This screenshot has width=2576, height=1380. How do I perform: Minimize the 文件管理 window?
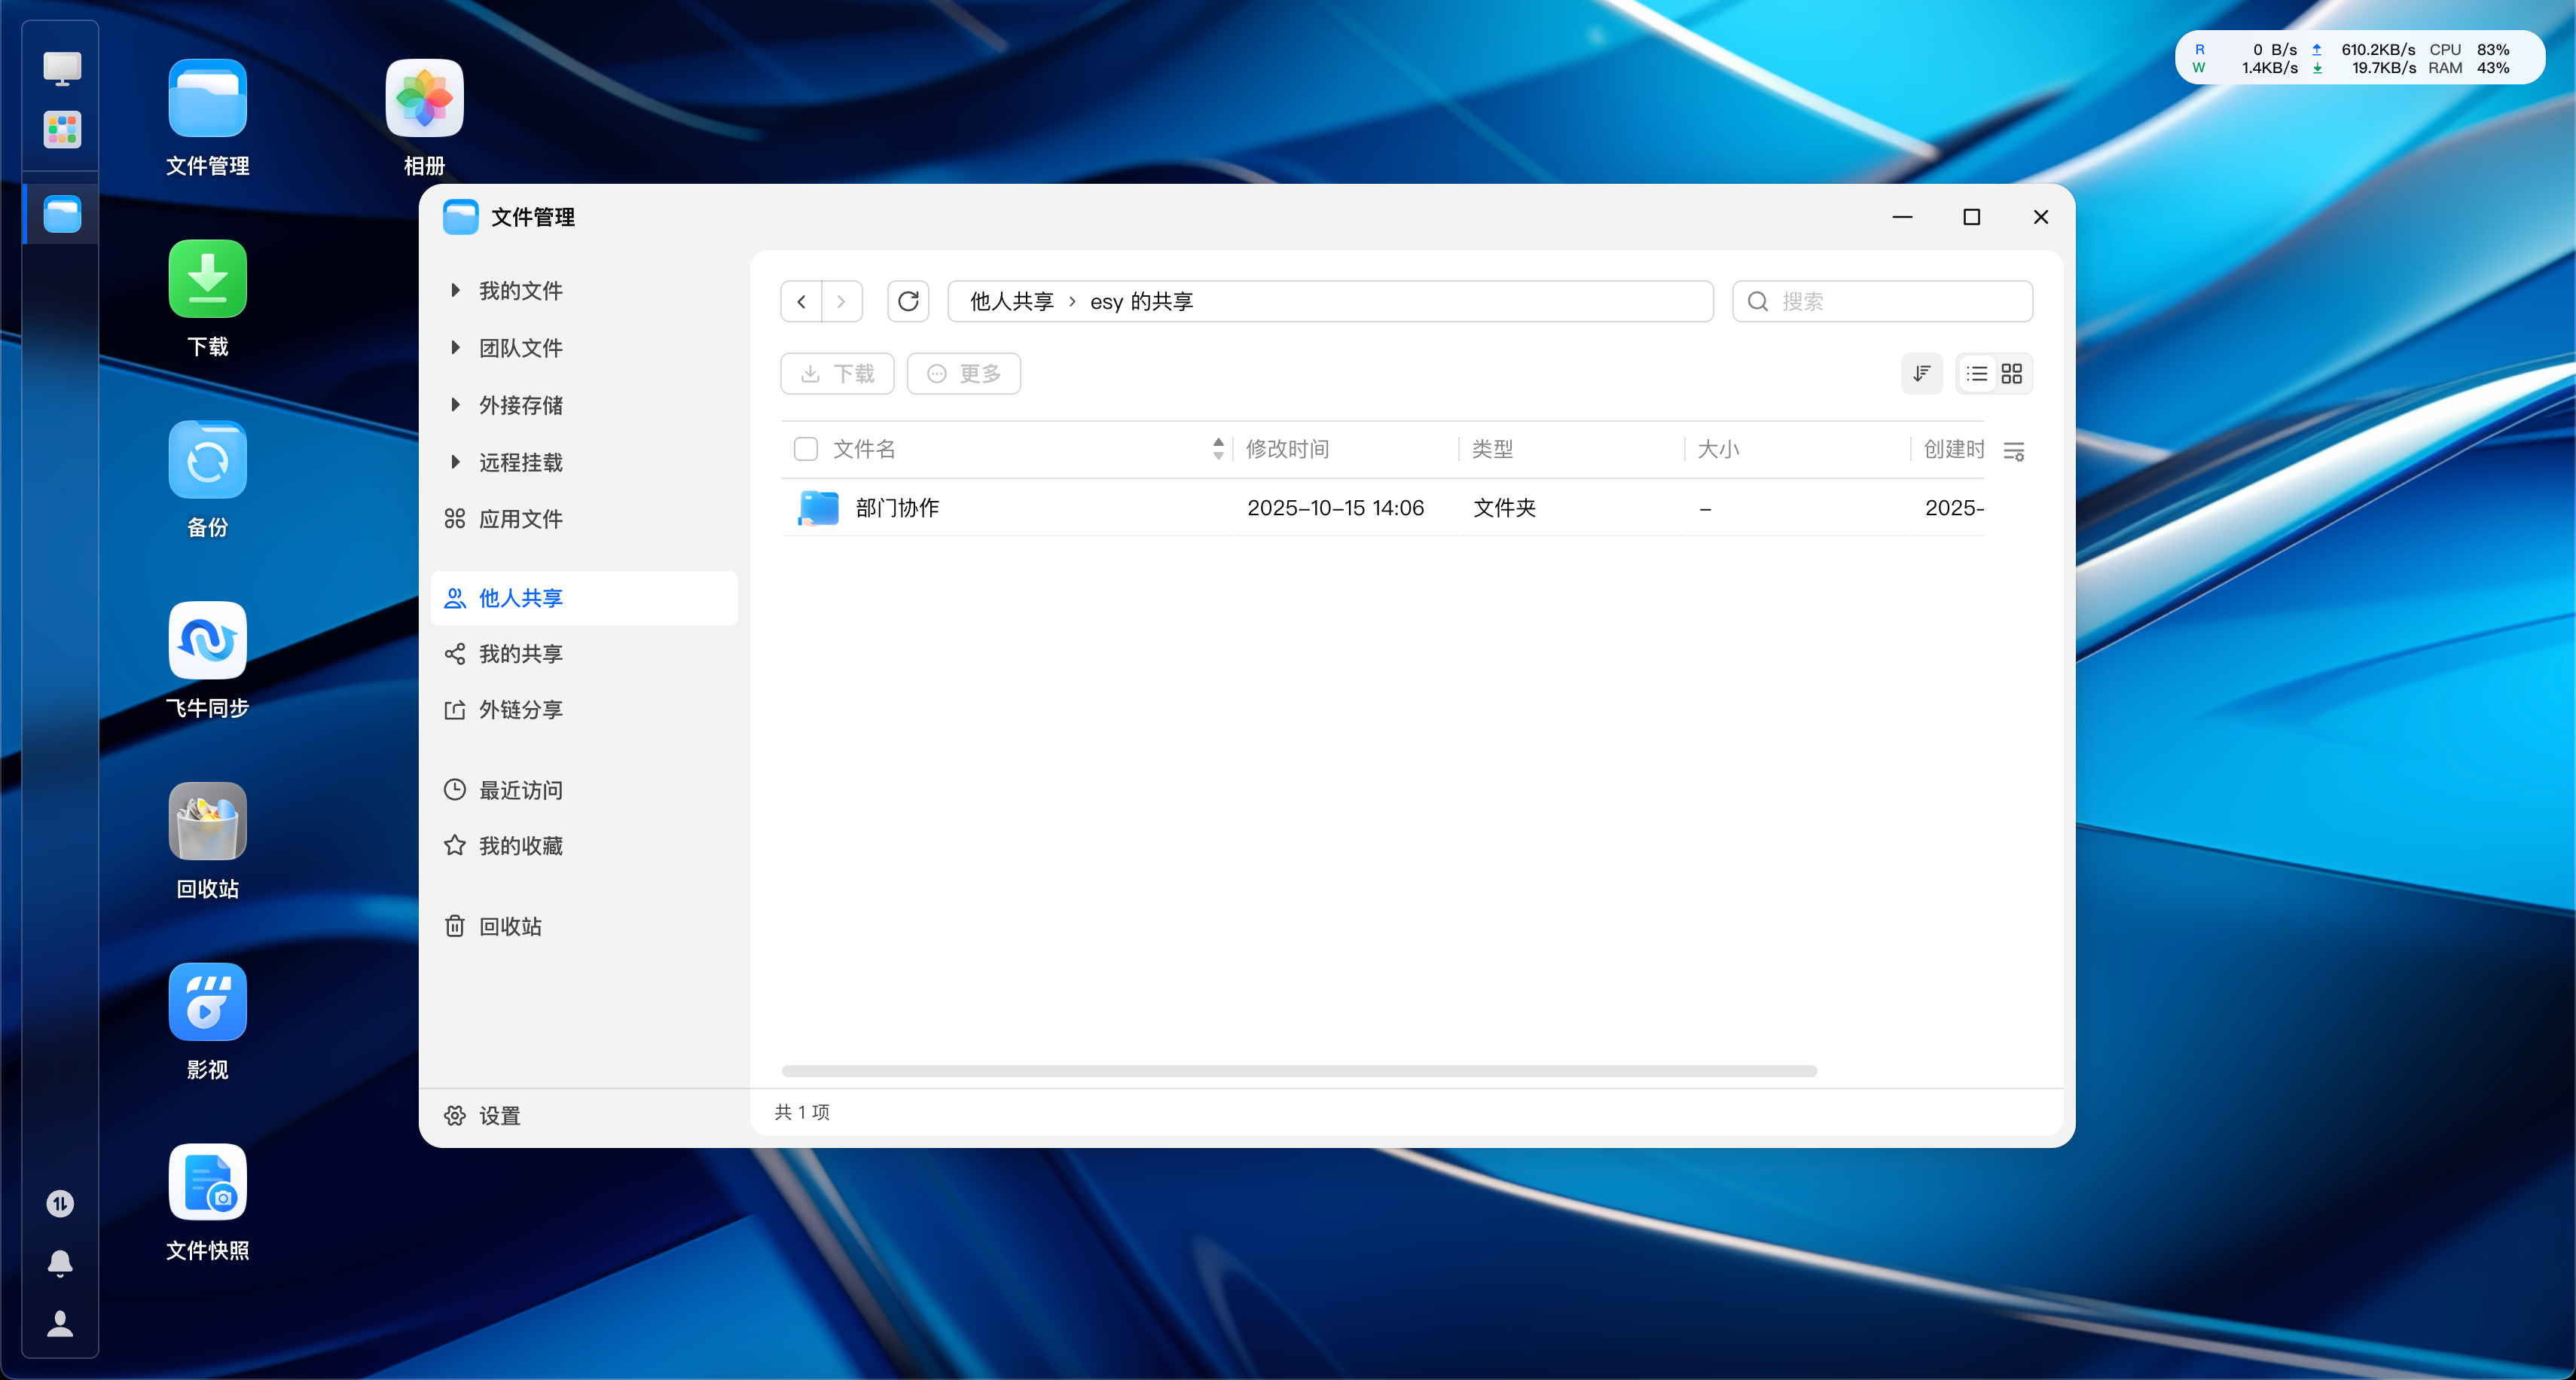point(1902,217)
